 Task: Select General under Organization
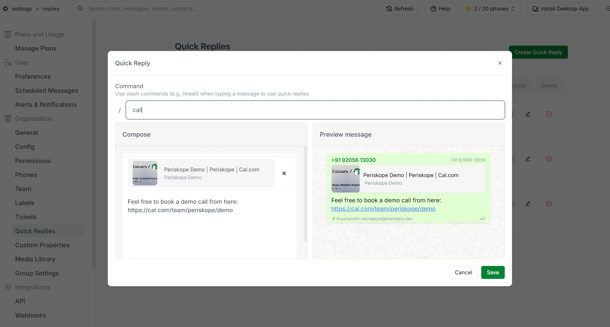[x=27, y=133]
